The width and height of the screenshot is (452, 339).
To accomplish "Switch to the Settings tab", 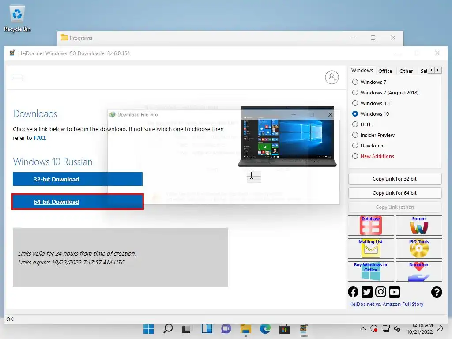I will coord(423,71).
